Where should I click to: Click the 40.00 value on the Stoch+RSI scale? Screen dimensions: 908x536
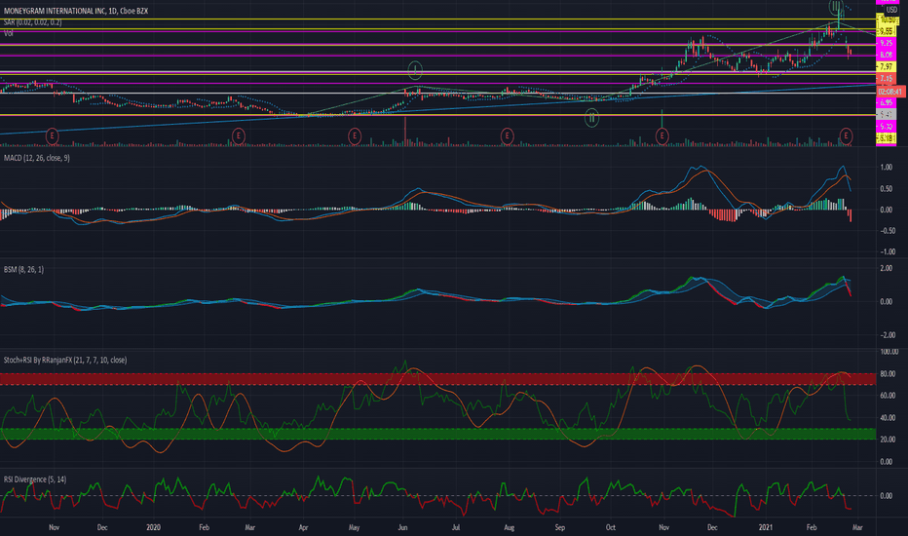click(x=887, y=418)
